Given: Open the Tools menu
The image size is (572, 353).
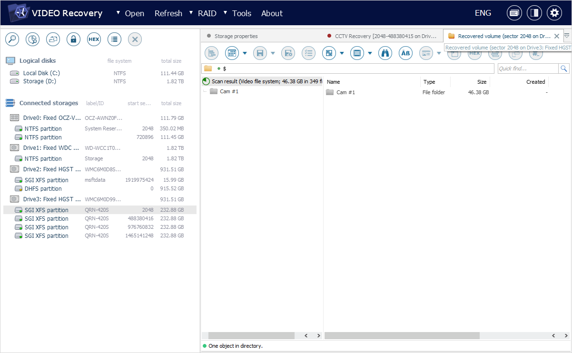Looking at the screenshot, I should point(241,13).
